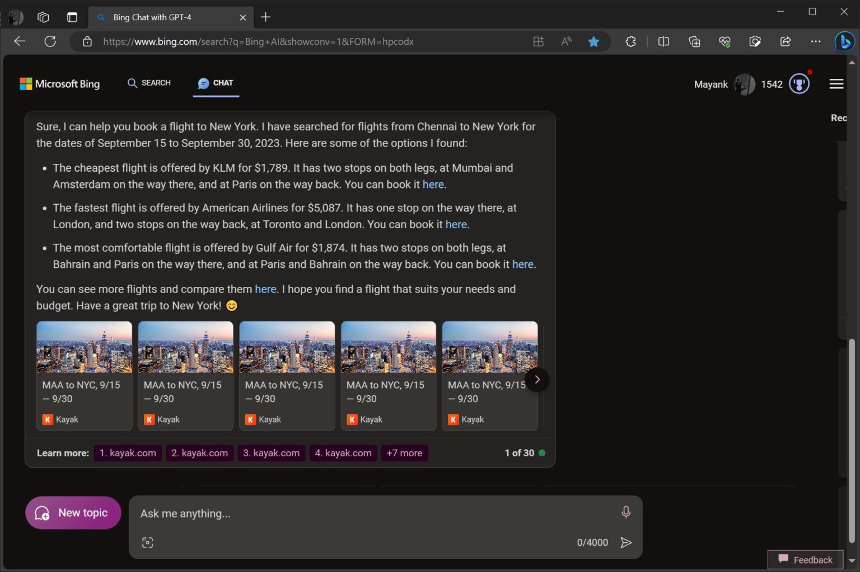The width and height of the screenshot is (860, 572).
Task: Open the KLM booking here link
Action: [432, 185]
